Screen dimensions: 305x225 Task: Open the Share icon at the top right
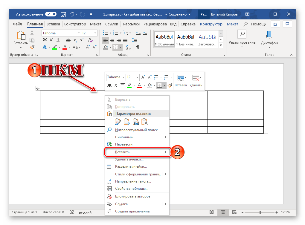pyautogui.click(x=275, y=24)
